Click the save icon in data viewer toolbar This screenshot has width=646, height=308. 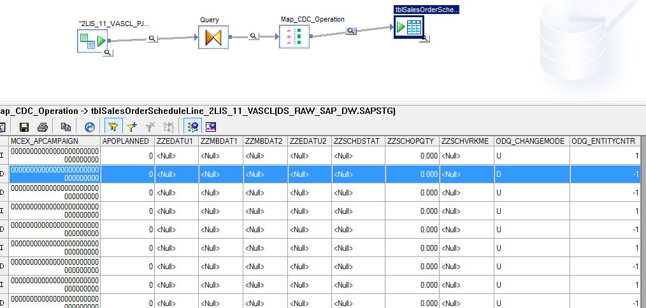[24, 127]
